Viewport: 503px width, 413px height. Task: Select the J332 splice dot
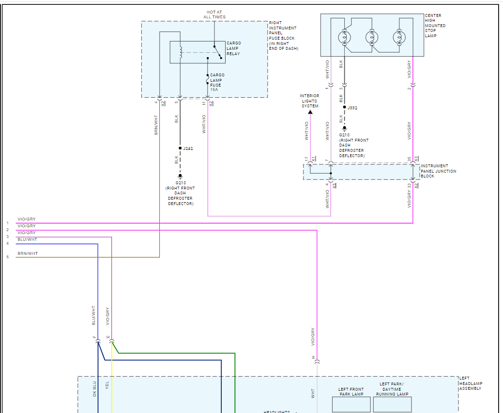(345, 107)
